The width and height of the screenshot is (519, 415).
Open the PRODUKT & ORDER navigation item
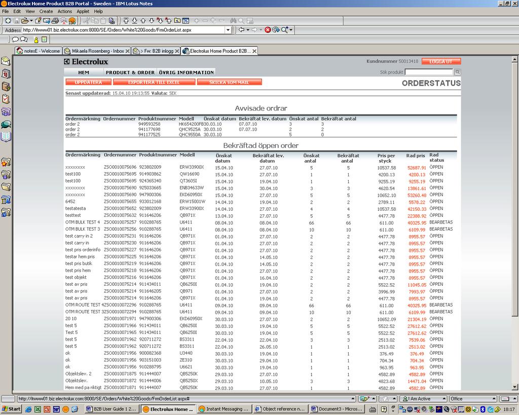click(130, 72)
